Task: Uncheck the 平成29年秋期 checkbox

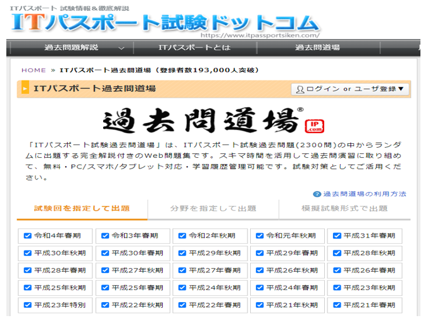Action: point(182,253)
